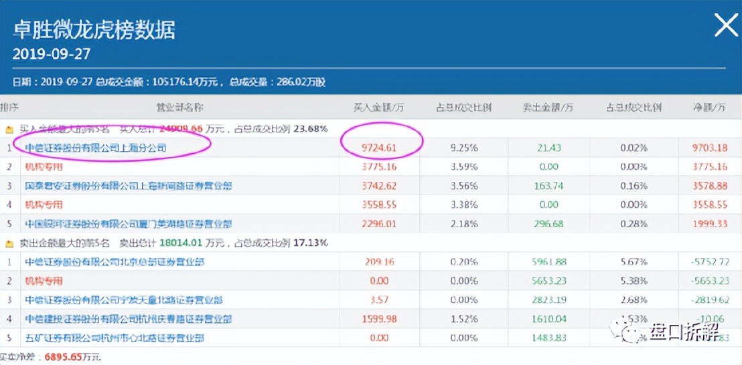742x365 pixels.
Task: Select the 3.38% ratio cell
Action: (x=463, y=205)
